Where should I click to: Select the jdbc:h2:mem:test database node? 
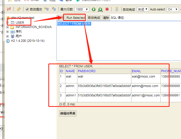tap(23, 18)
